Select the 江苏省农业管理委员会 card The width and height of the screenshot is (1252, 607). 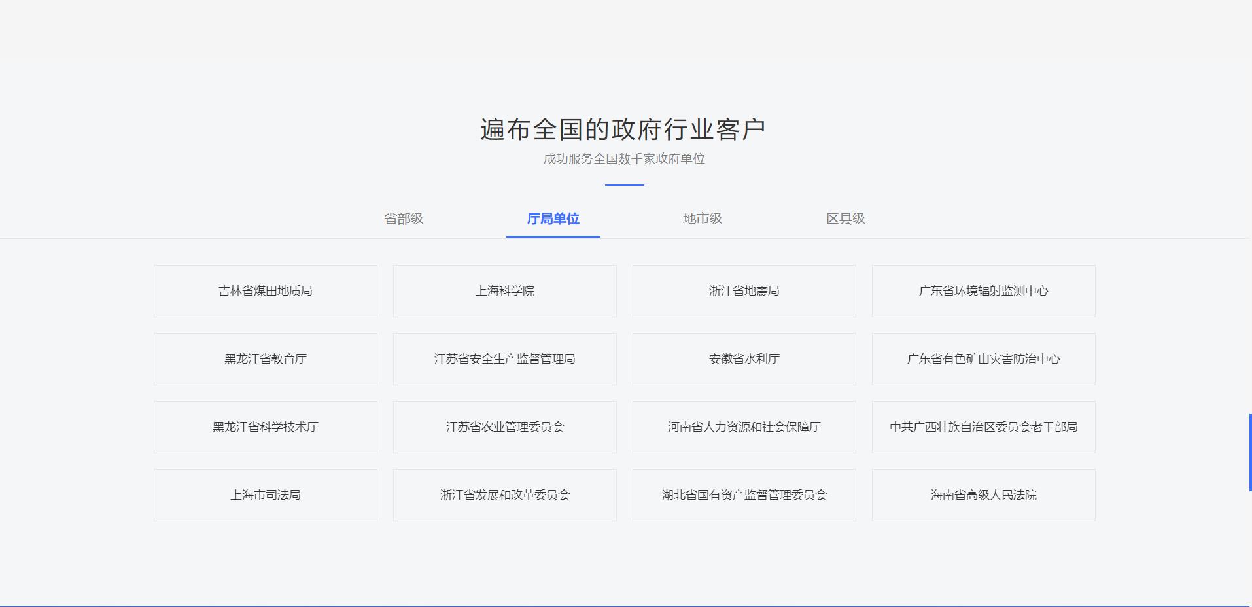(505, 427)
